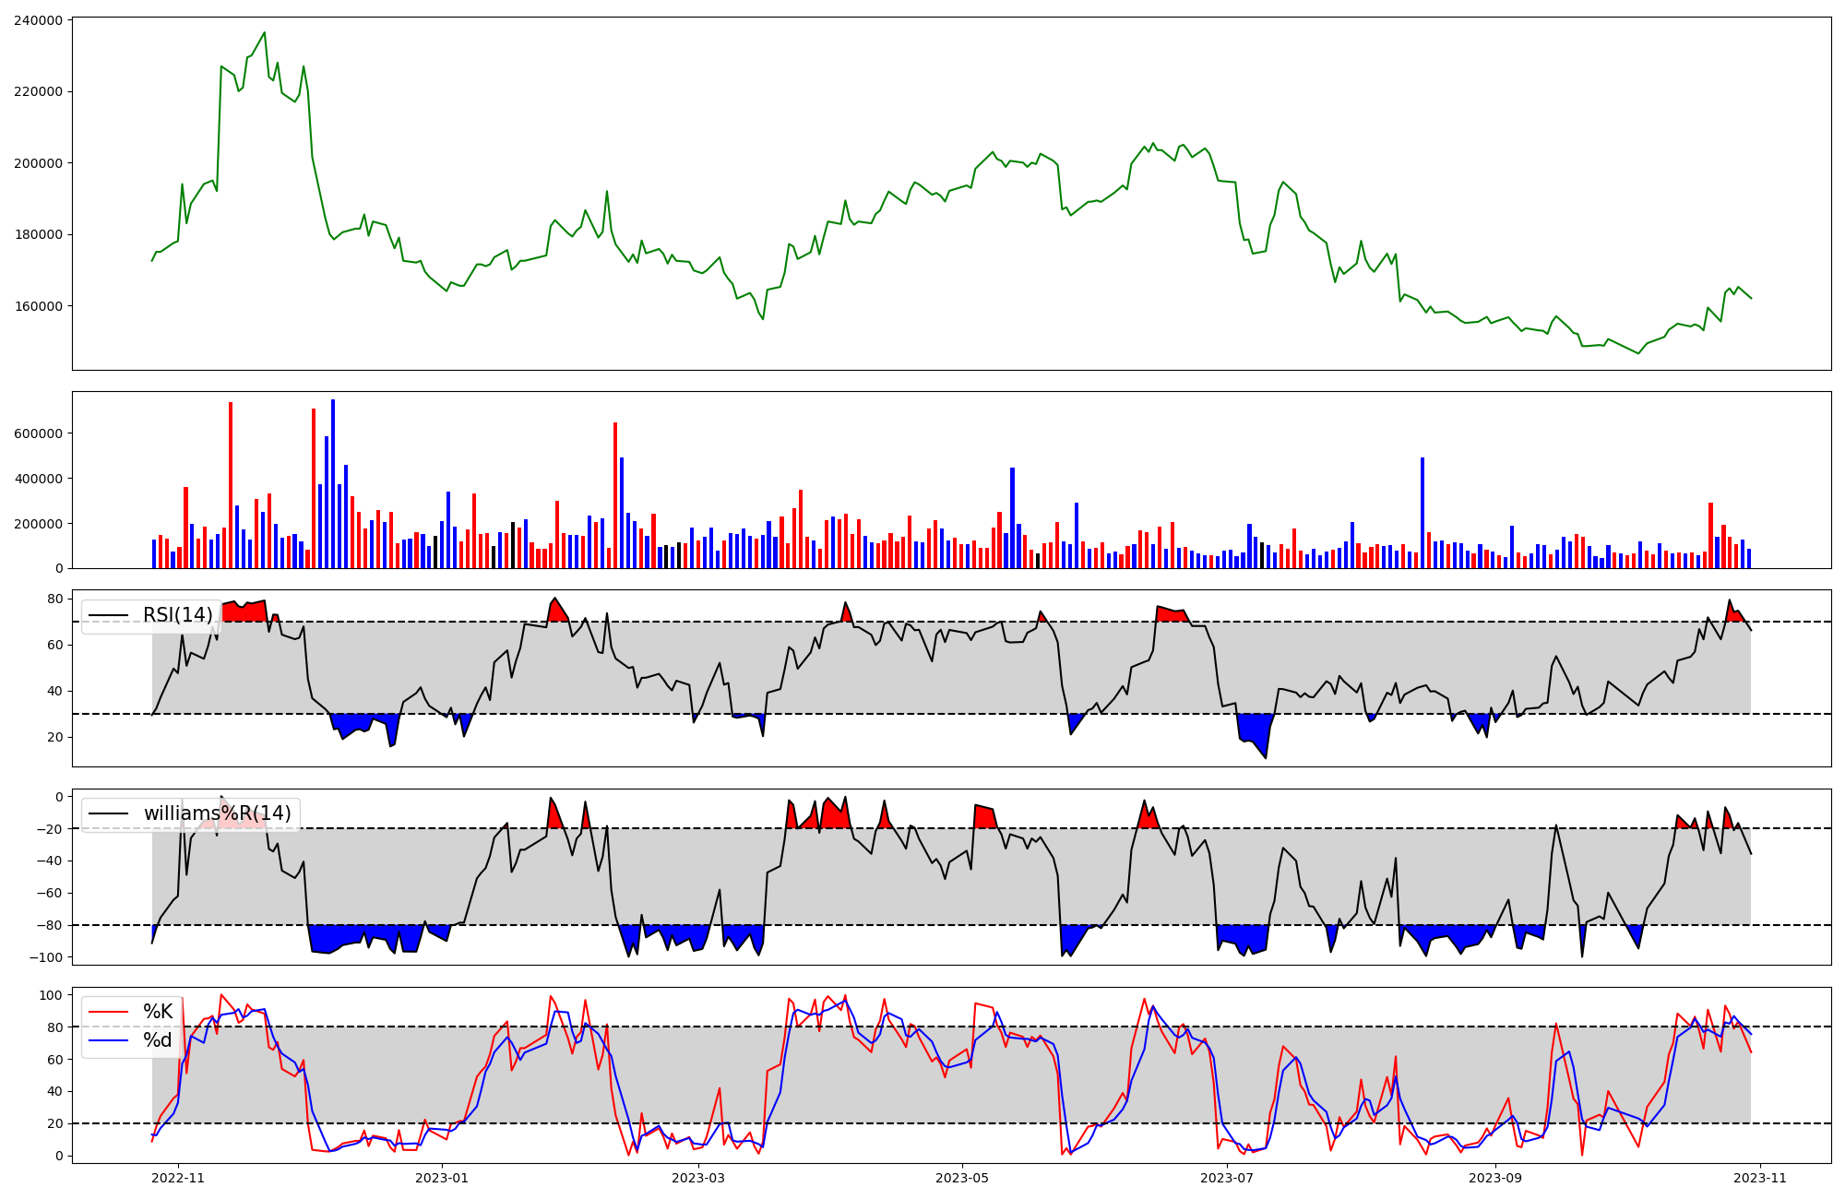Click the red %K legend line swatch
This screenshot has width=1845, height=1199.
tap(109, 1012)
